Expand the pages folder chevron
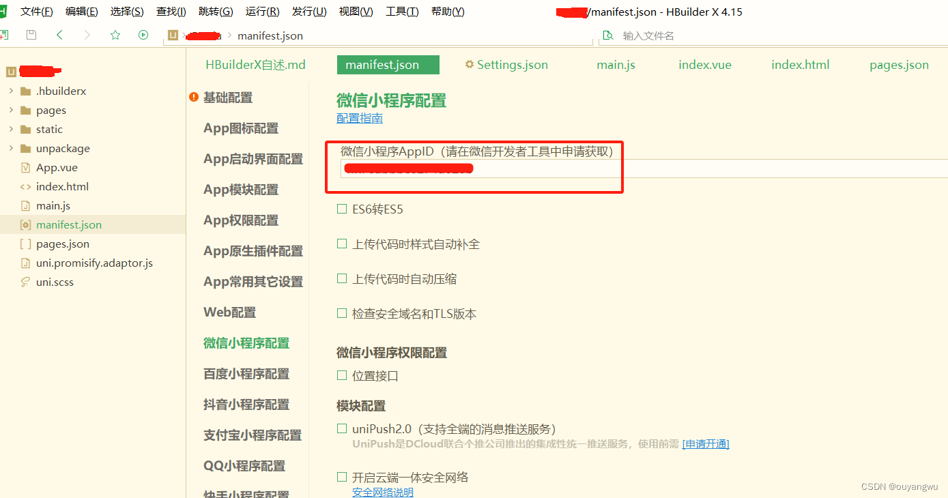 pos(11,110)
